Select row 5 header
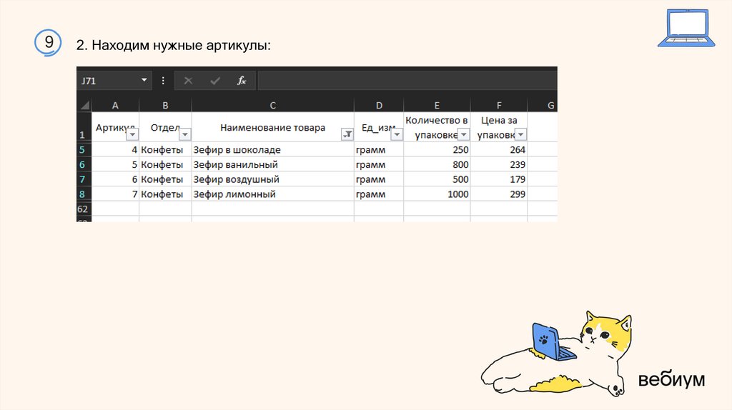This screenshot has height=410, width=732. coord(83,150)
